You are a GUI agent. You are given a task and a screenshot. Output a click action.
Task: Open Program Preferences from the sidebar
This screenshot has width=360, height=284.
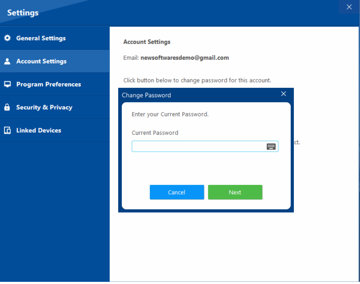point(48,84)
